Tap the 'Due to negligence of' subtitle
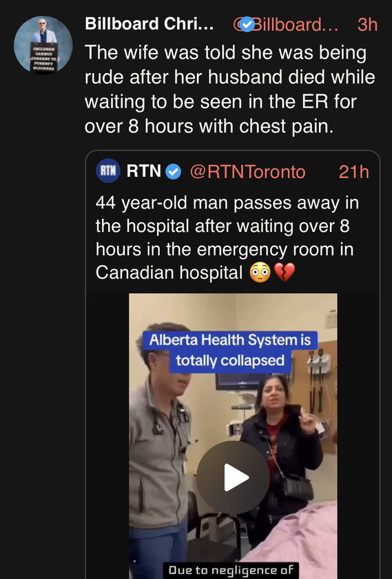This screenshot has width=392, height=579. point(231,570)
